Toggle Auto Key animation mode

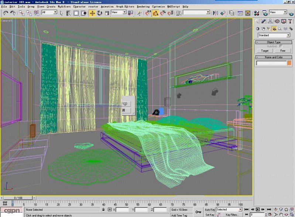(x=210, y=210)
